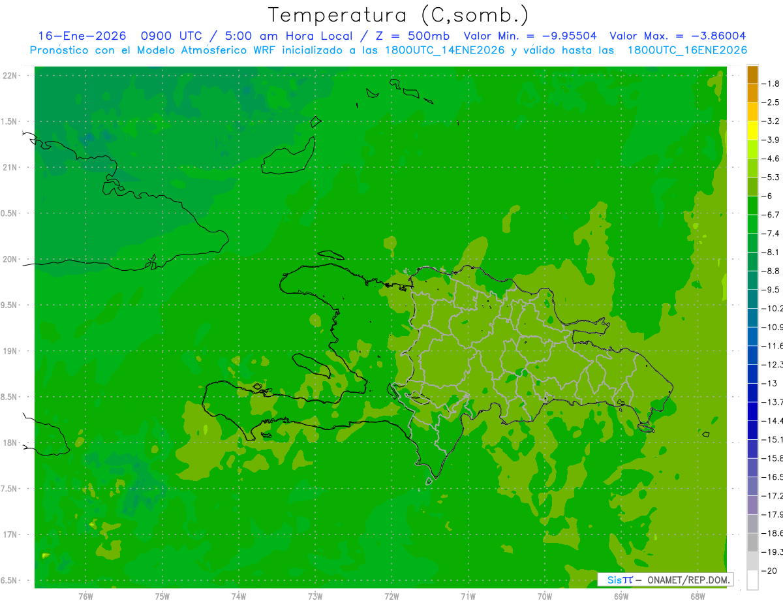Click the "68W" longitude label
The image size is (783, 605).
698,596
